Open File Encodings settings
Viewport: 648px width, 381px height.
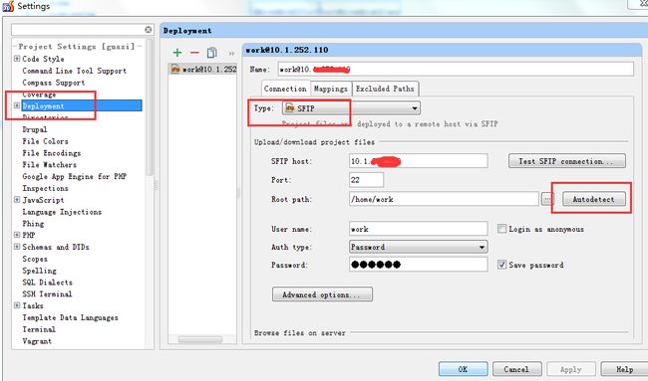52,153
